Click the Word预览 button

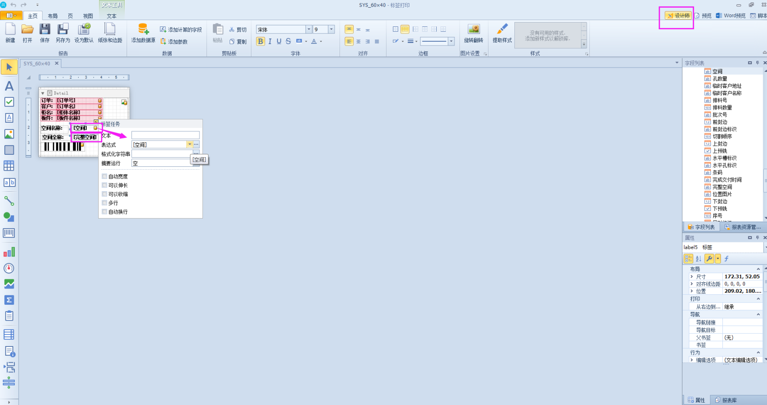point(731,16)
